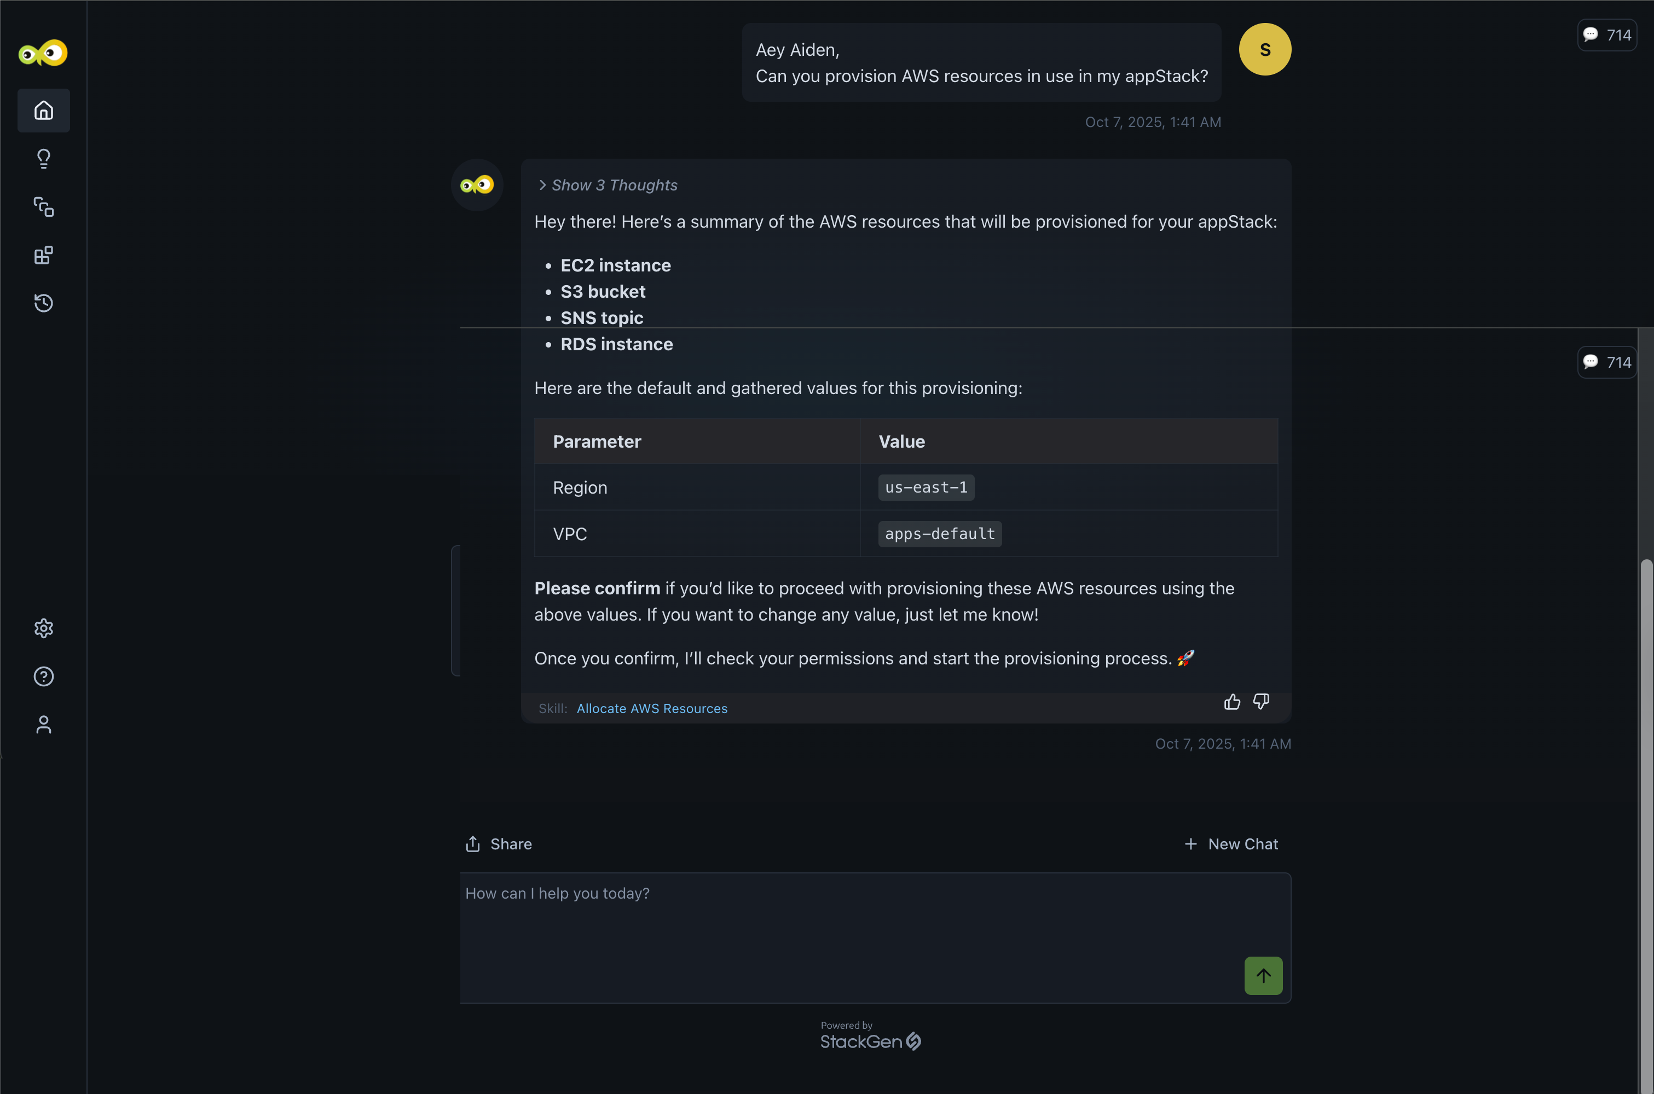
Task: Dislike the response with thumbs down
Action: coord(1260,702)
